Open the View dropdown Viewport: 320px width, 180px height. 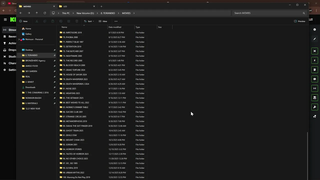[103, 21]
